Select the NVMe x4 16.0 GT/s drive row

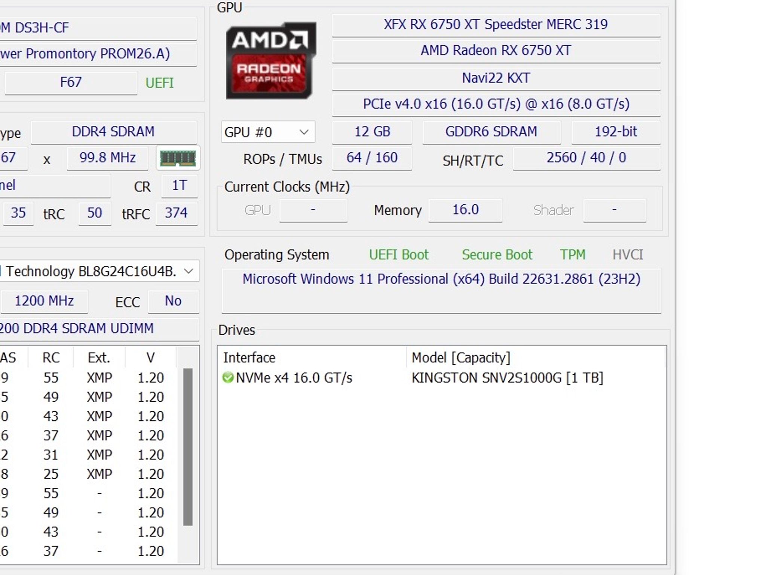click(441, 378)
